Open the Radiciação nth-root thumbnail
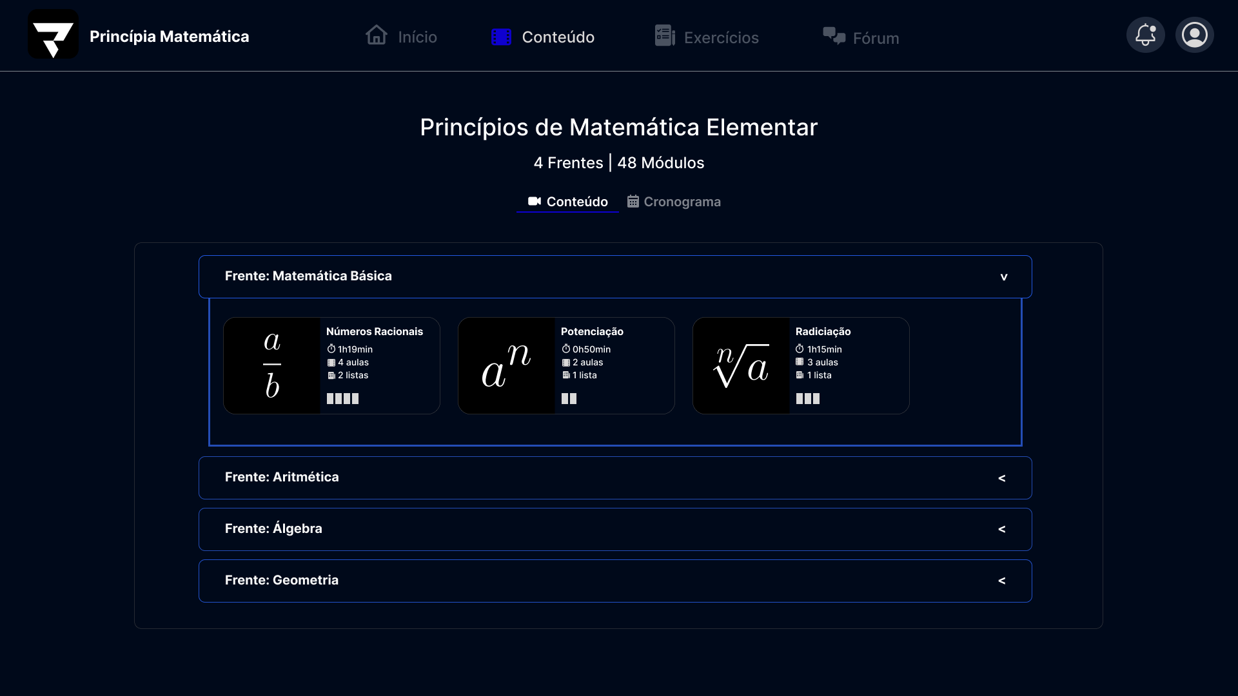The width and height of the screenshot is (1238, 696). pyautogui.click(x=742, y=365)
